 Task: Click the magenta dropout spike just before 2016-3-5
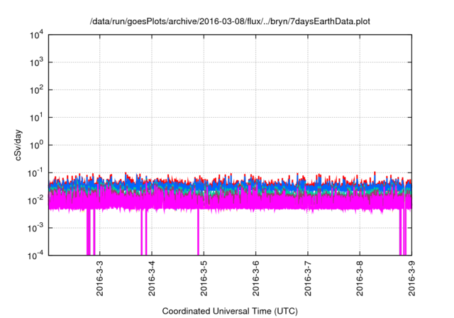tap(198, 231)
